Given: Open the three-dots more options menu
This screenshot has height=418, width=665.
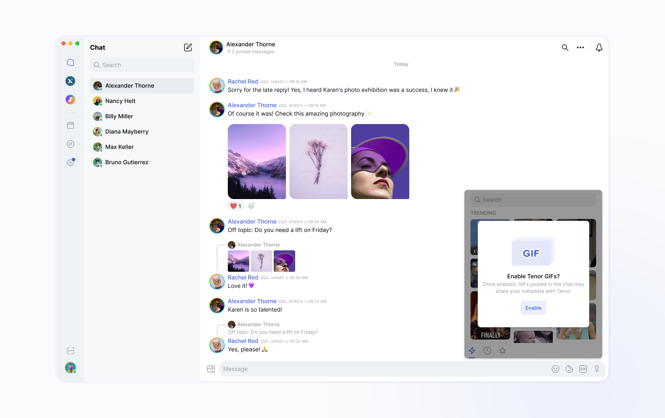Looking at the screenshot, I should pyautogui.click(x=580, y=47).
